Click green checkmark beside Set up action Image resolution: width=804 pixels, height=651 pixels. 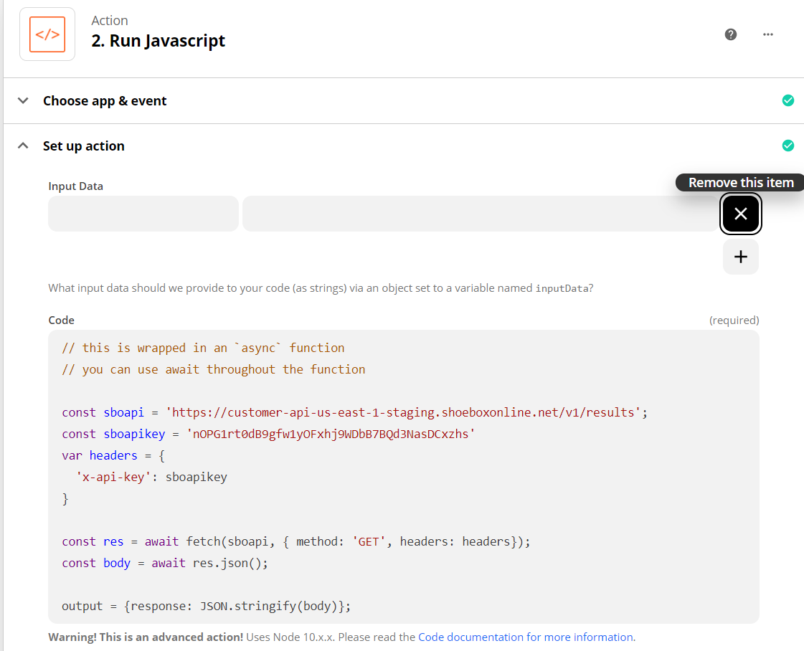pyautogui.click(x=788, y=146)
